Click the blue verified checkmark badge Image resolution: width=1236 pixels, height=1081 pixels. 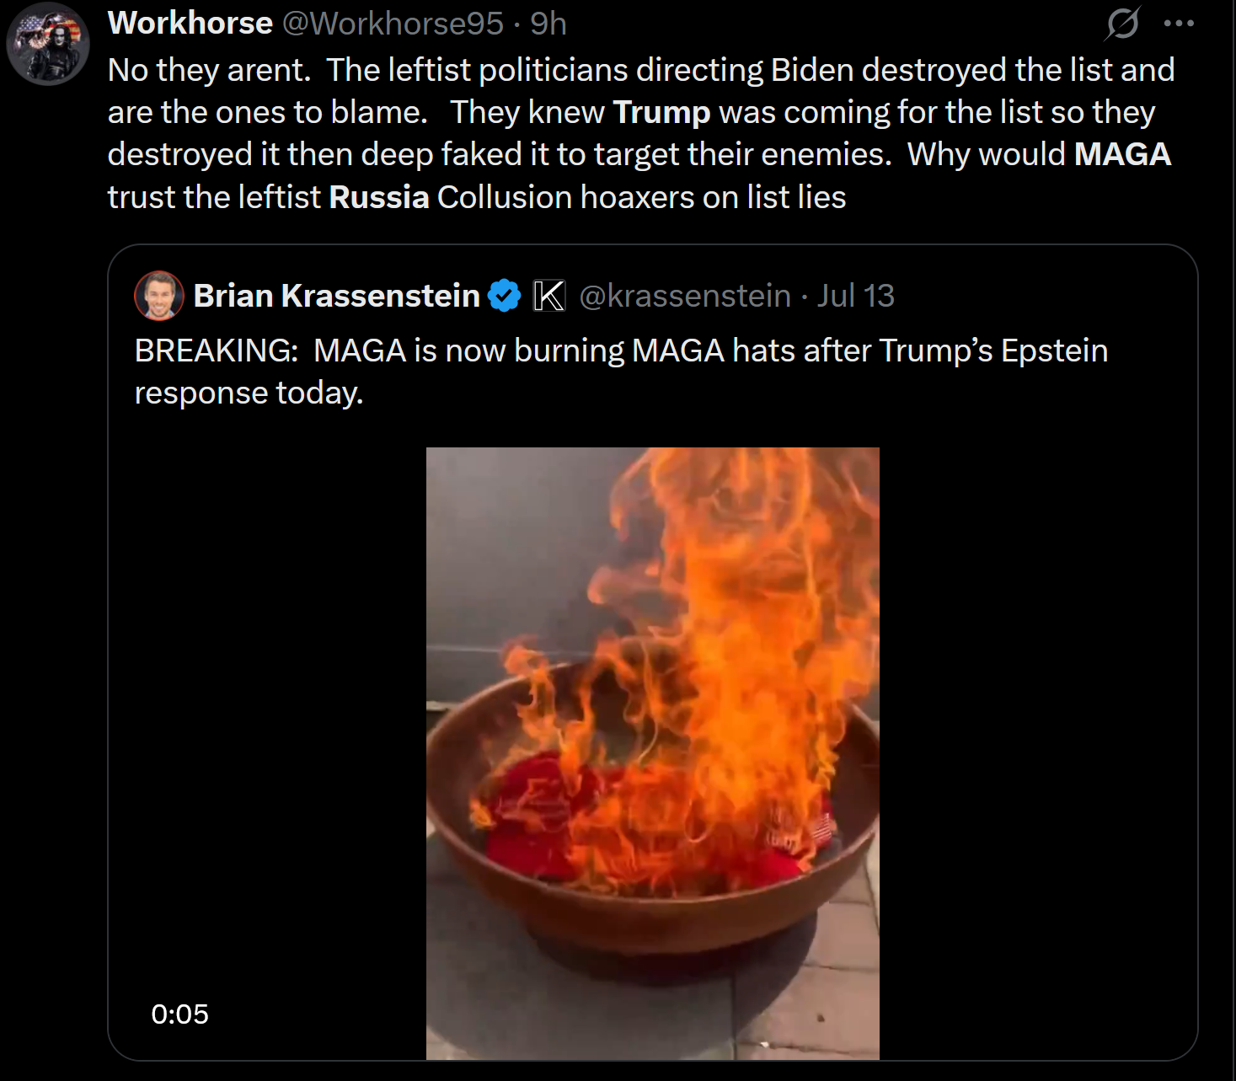pyautogui.click(x=505, y=296)
